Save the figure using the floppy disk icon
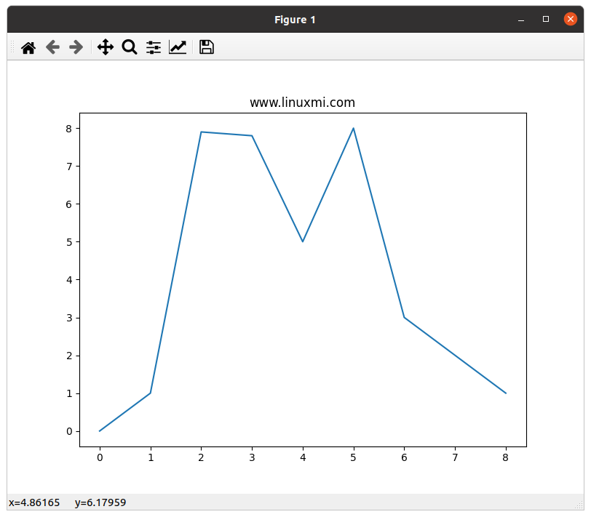 (207, 48)
